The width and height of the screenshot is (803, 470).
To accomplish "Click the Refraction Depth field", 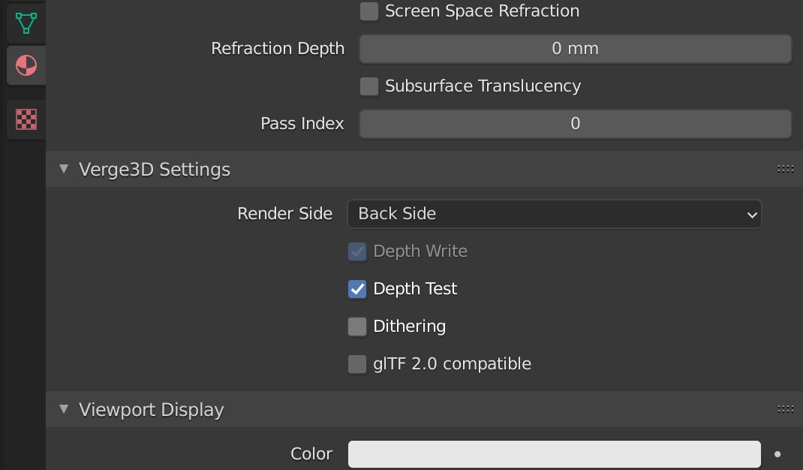I will point(576,49).
